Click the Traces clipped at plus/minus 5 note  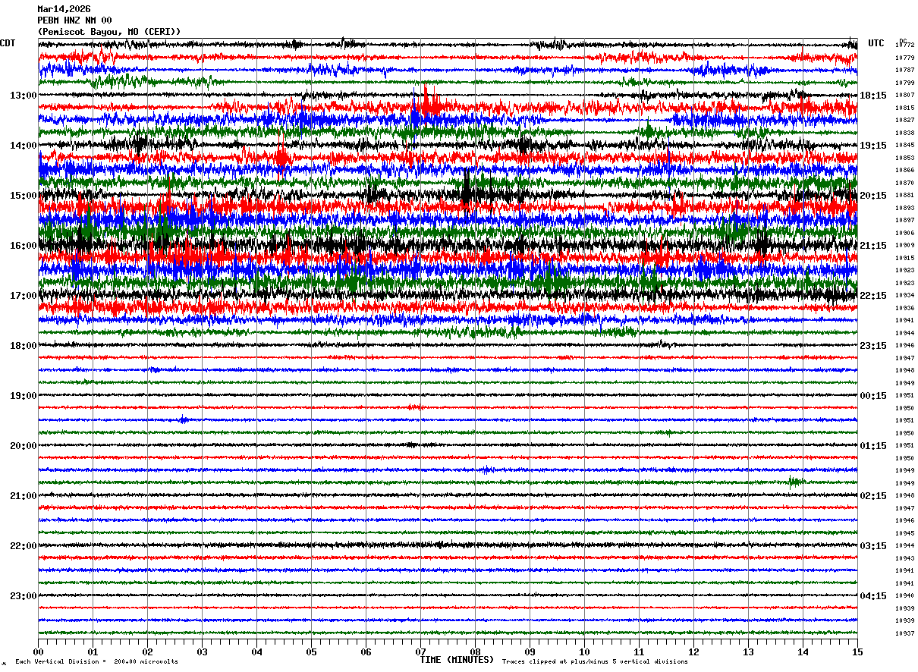(595, 662)
